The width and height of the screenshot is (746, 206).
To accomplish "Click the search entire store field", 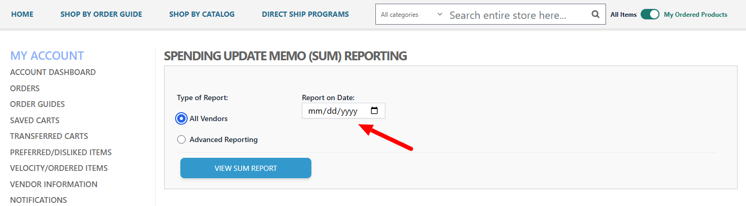I will point(516,15).
